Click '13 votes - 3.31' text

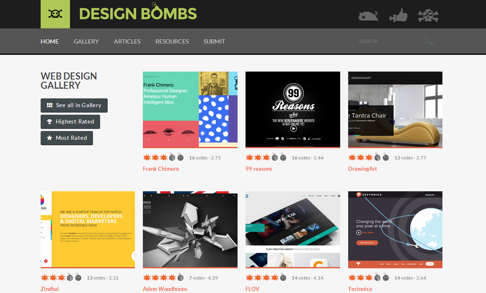[103, 278]
